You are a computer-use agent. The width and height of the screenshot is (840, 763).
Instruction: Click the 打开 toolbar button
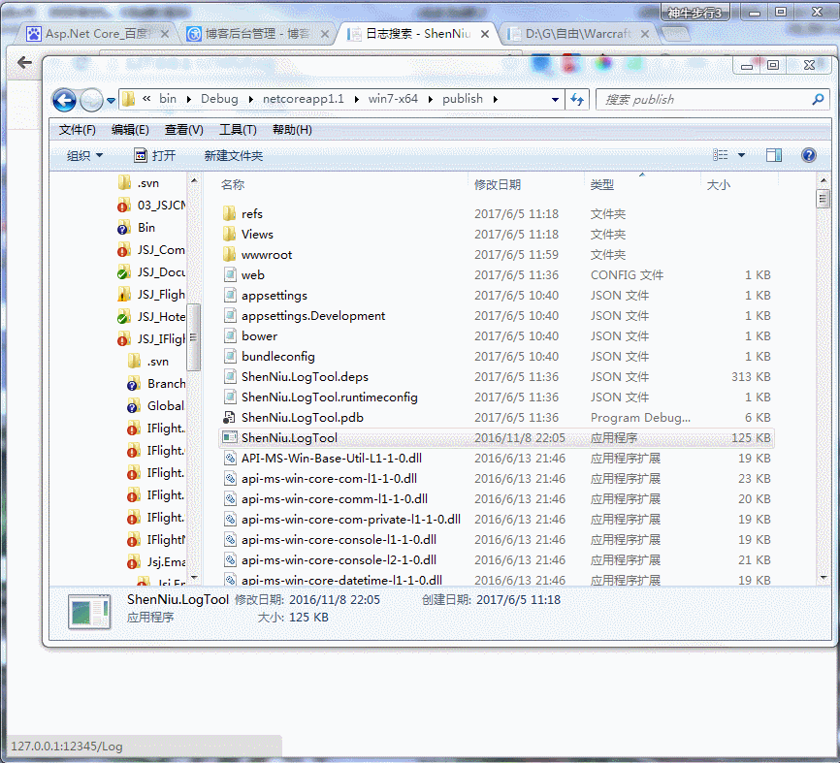154,156
